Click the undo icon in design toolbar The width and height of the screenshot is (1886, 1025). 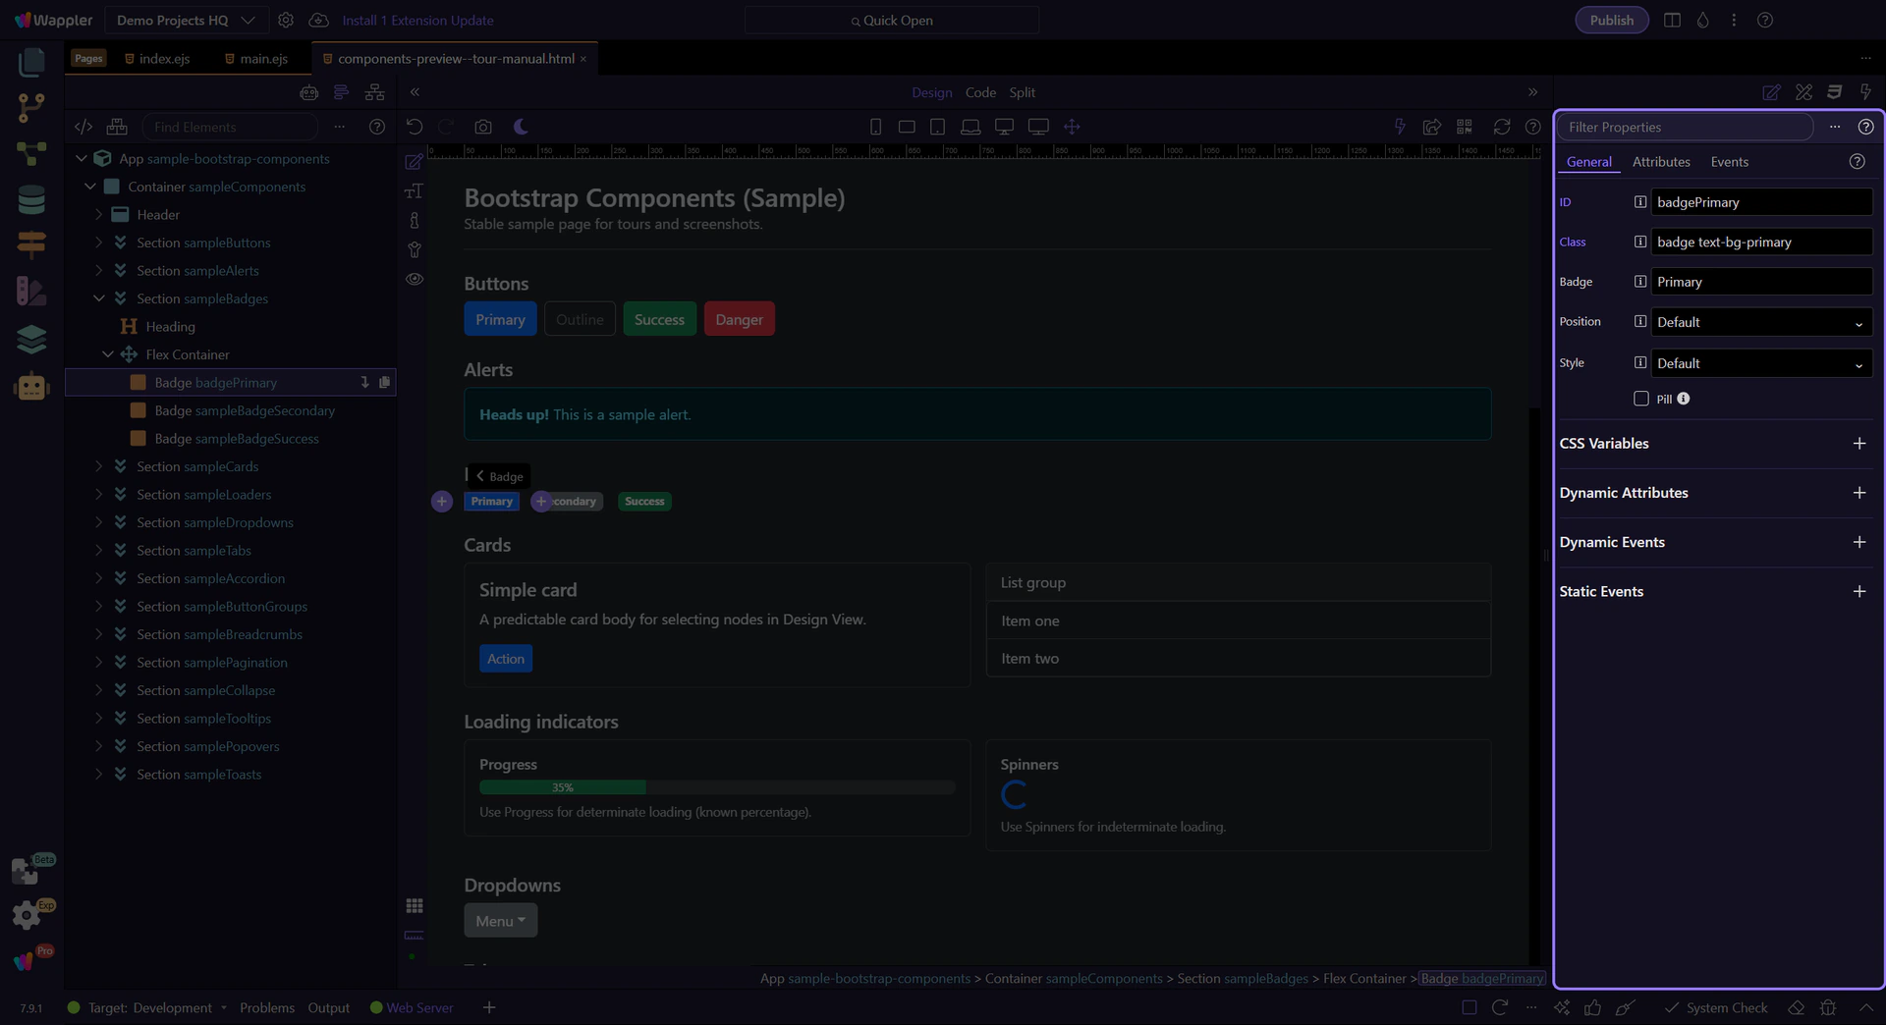point(414,127)
